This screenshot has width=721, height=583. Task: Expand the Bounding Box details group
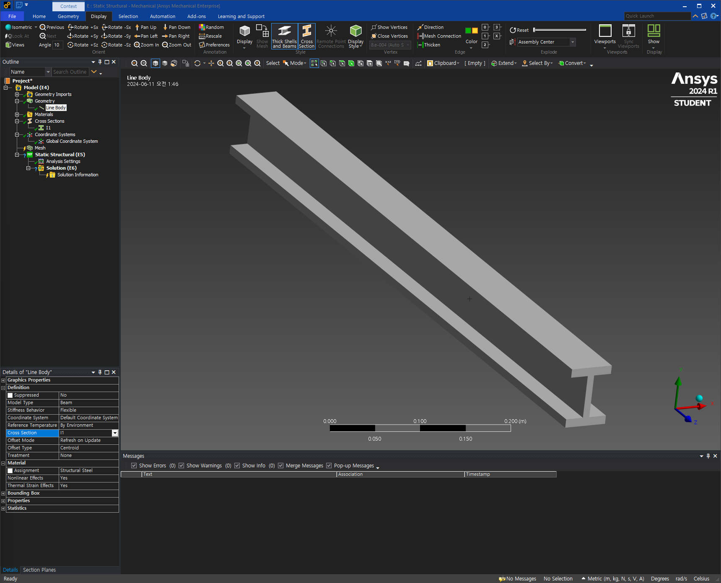3,493
